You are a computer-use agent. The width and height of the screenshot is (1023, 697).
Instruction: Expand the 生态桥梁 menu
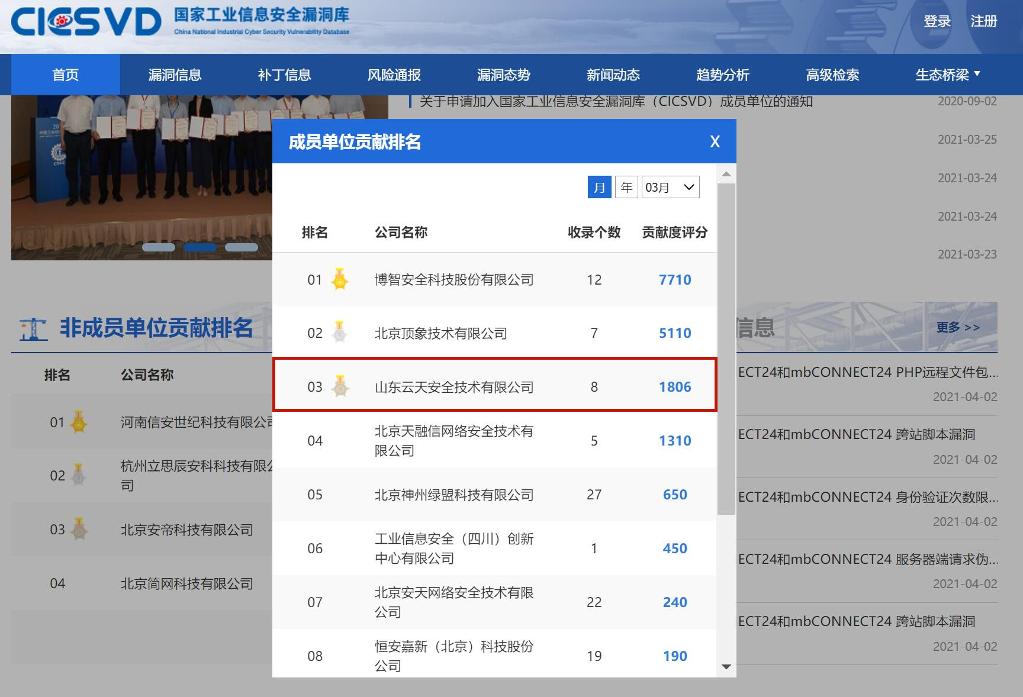coord(947,75)
